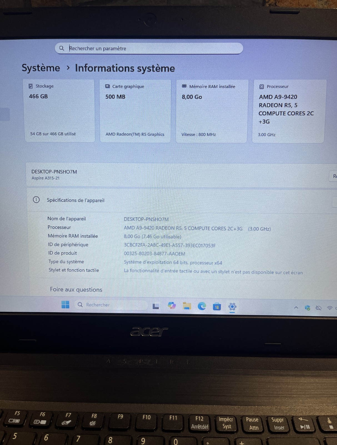Select the ID de périphérique value
Viewport: 337px width, 445px height.
pyautogui.click(x=169, y=245)
